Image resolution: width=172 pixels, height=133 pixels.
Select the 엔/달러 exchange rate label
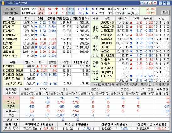(108, 64)
